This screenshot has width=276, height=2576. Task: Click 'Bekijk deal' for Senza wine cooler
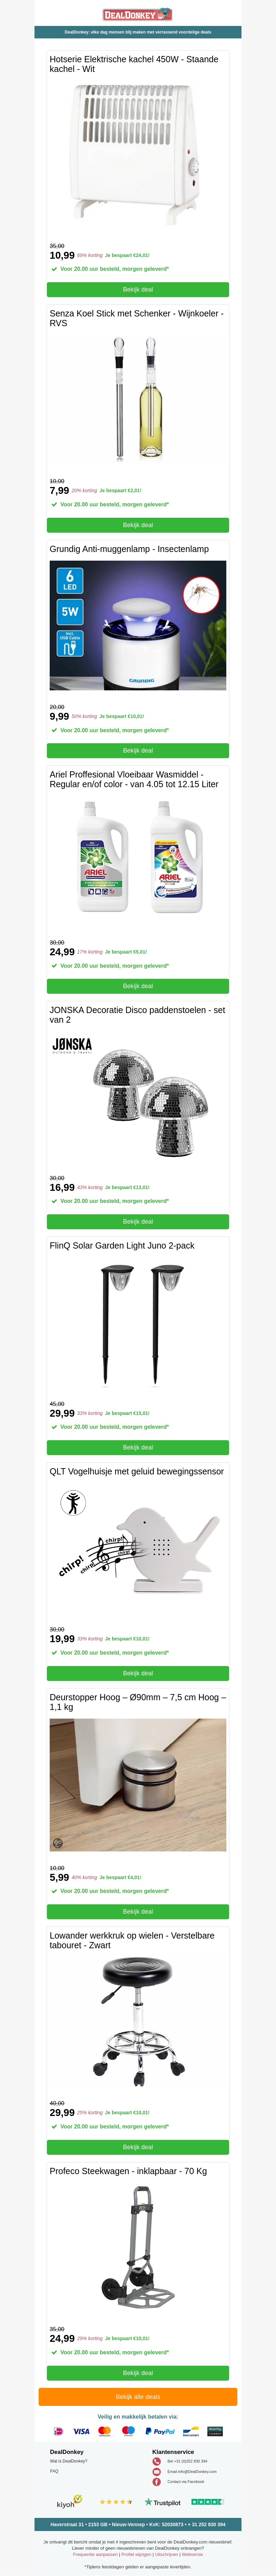tap(138, 525)
